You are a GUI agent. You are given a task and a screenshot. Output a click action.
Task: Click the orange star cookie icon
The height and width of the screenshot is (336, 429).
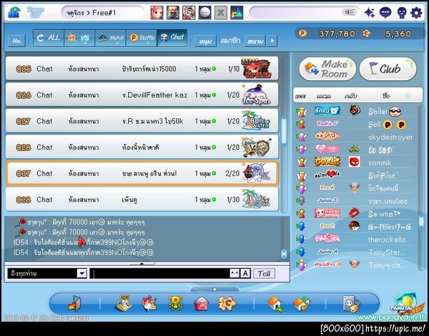[227, 303]
